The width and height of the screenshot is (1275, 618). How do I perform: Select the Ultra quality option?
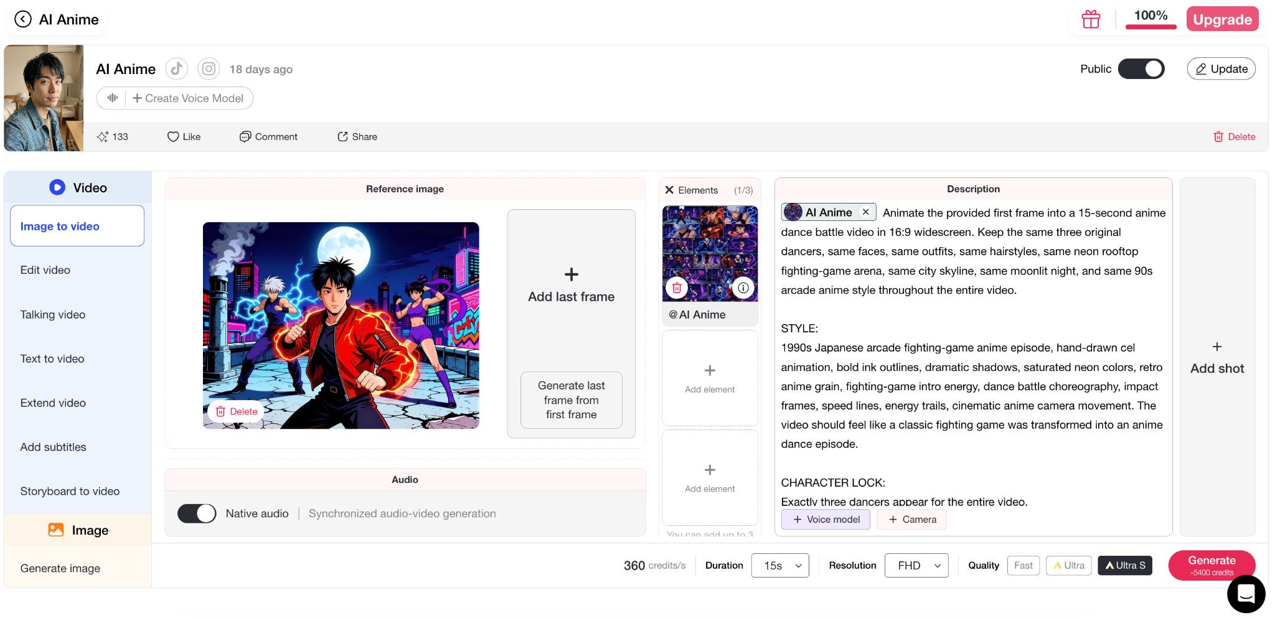point(1069,565)
